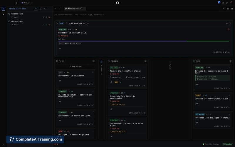Image resolution: width=235 pixels, height=147 pixels.
Task: Click docs/review-fixture branch label
Action: [135, 77]
